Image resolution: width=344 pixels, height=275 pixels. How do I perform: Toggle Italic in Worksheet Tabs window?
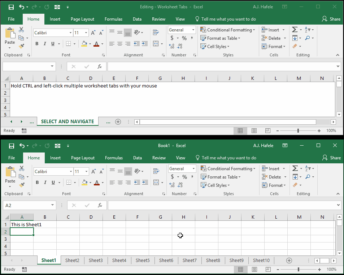[x=45, y=43]
